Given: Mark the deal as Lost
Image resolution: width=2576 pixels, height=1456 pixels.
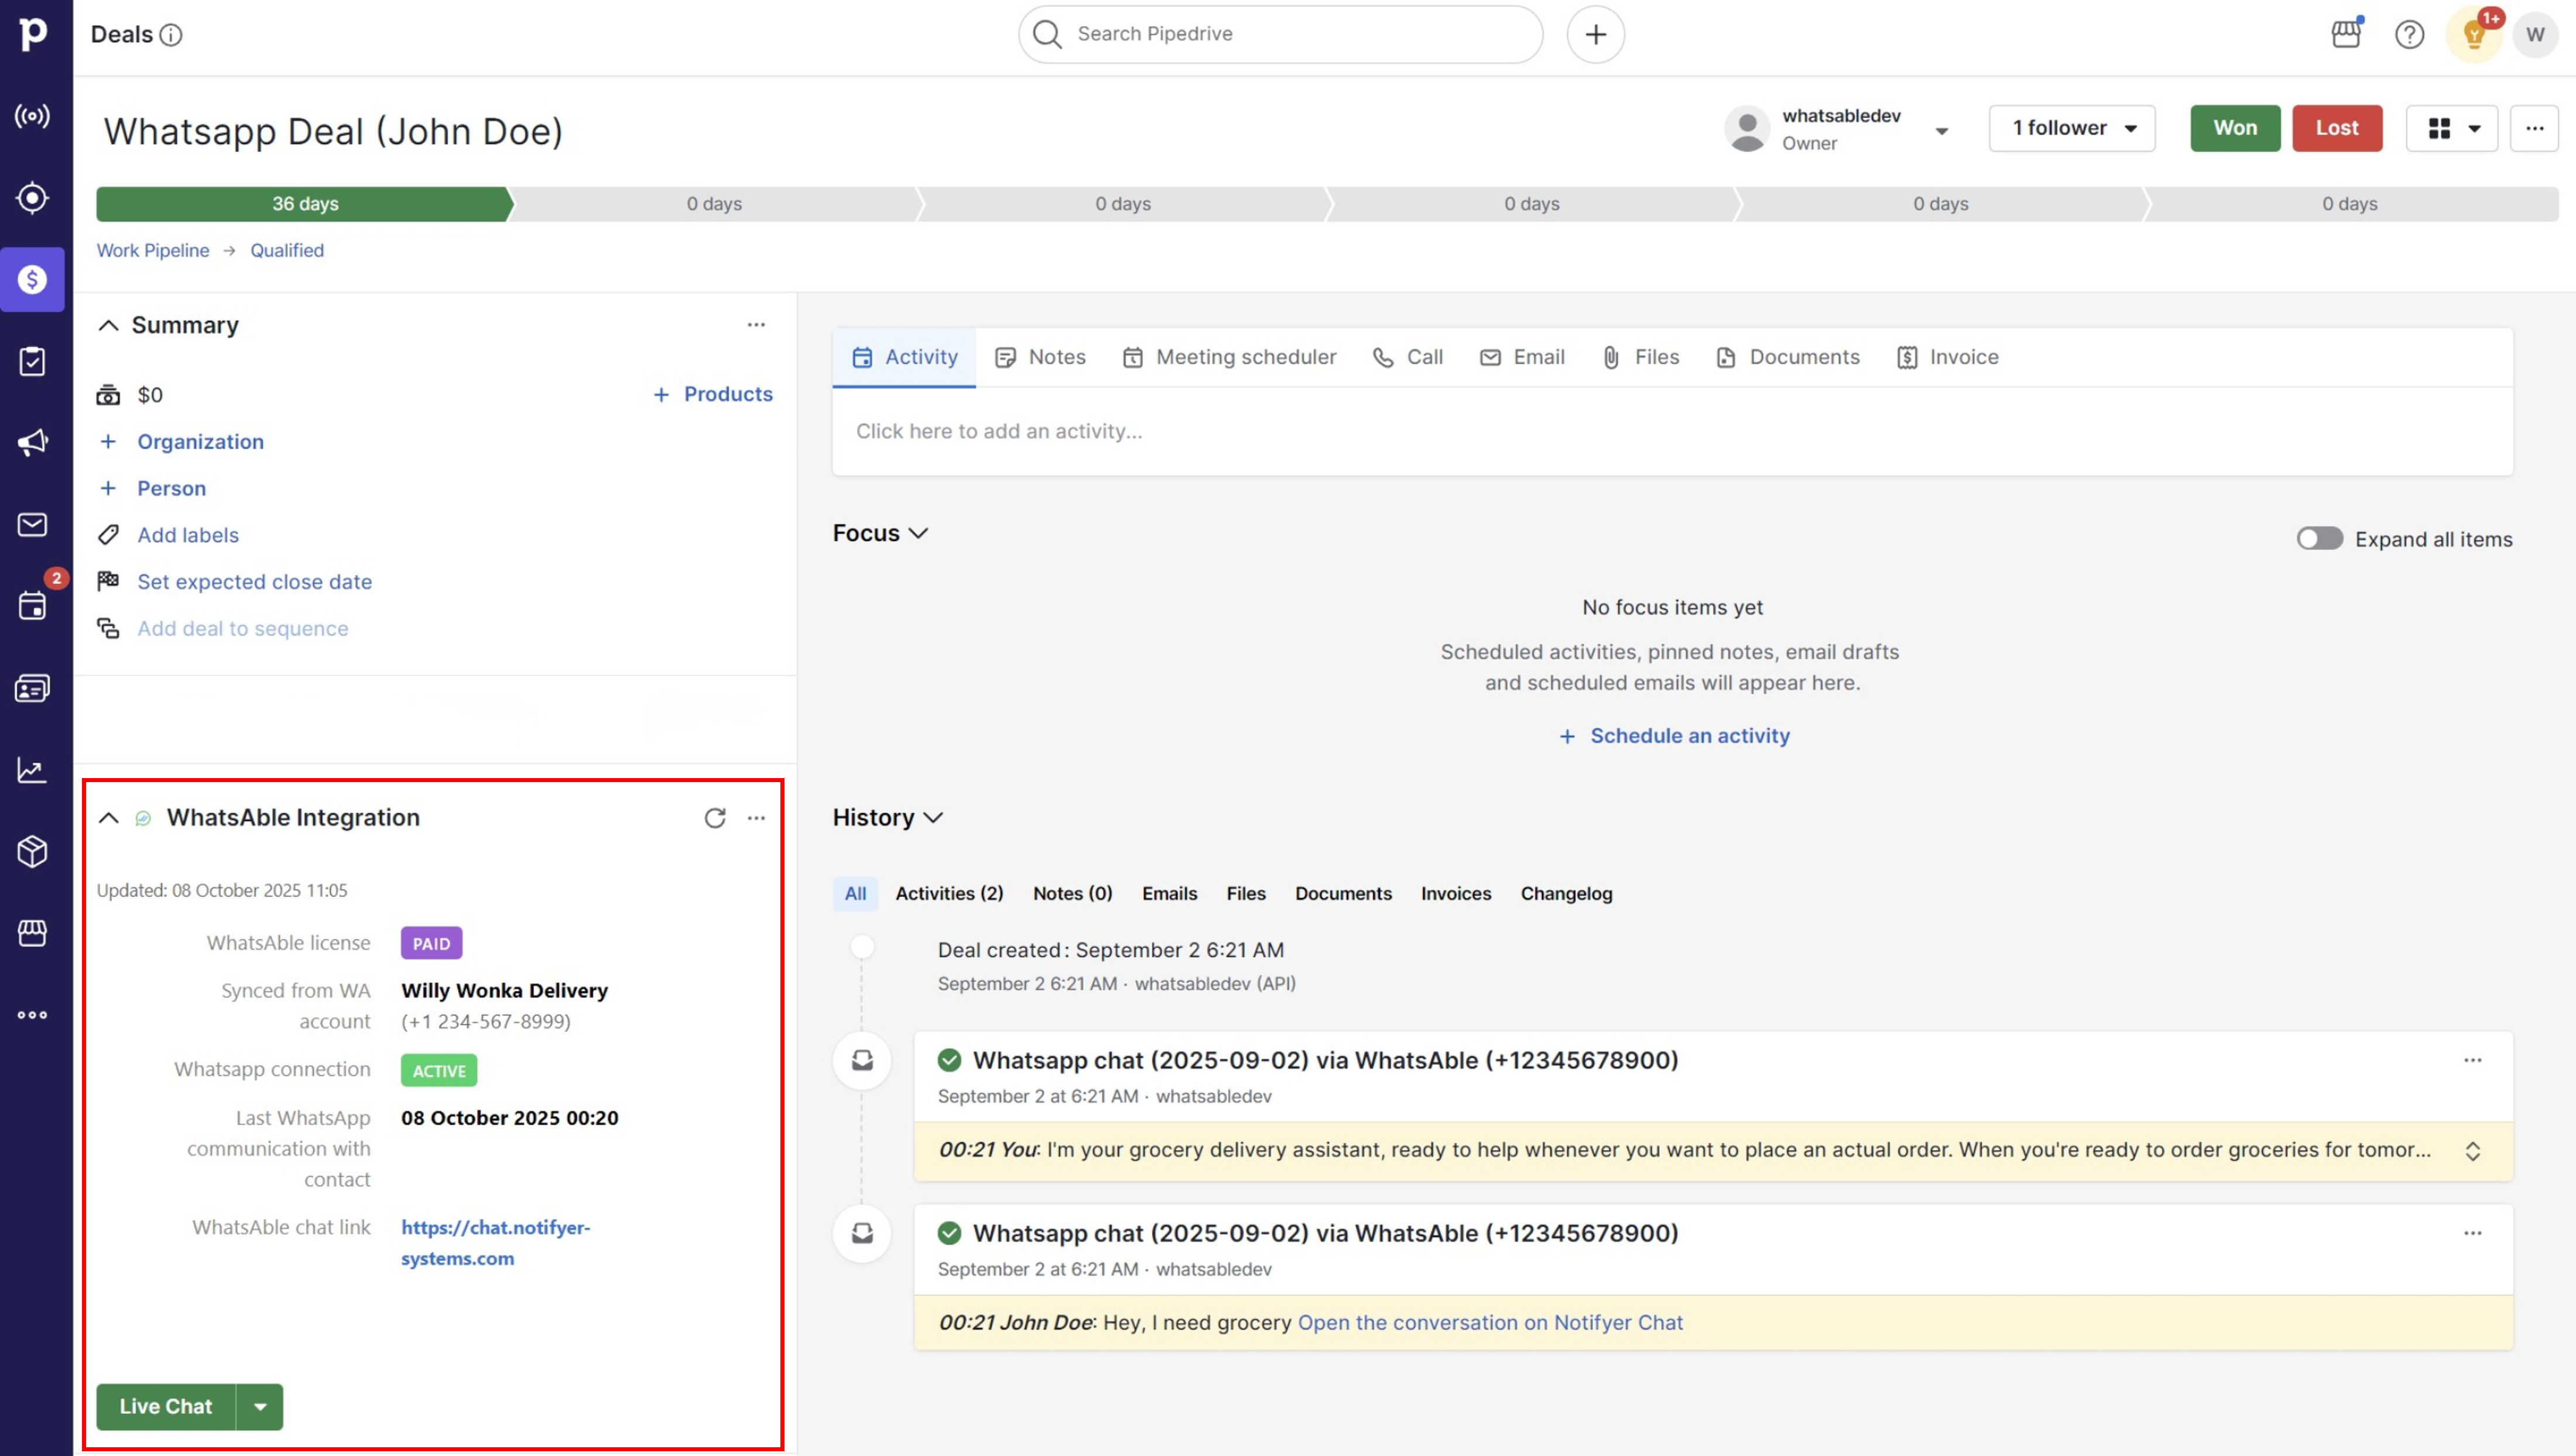Looking at the screenshot, I should (2336, 128).
